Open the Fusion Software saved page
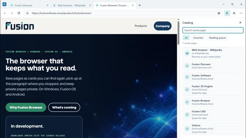Viewport: 246px width, 138px height. (213, 77)
